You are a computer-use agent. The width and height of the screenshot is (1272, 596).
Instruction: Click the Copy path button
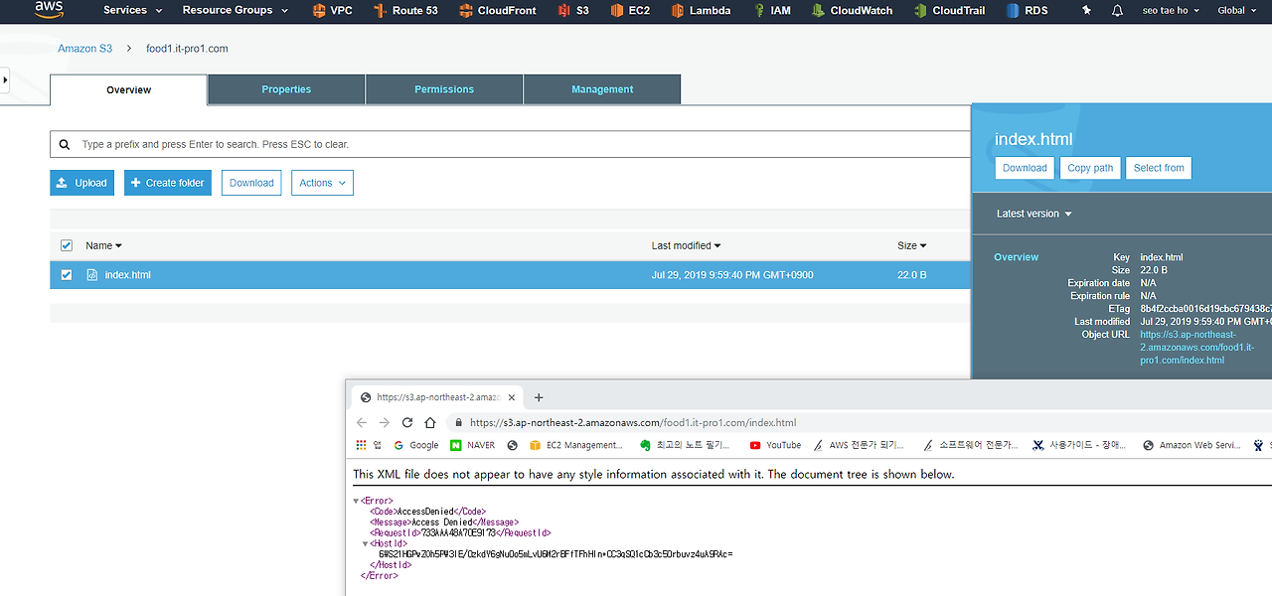pos(1090,168)
